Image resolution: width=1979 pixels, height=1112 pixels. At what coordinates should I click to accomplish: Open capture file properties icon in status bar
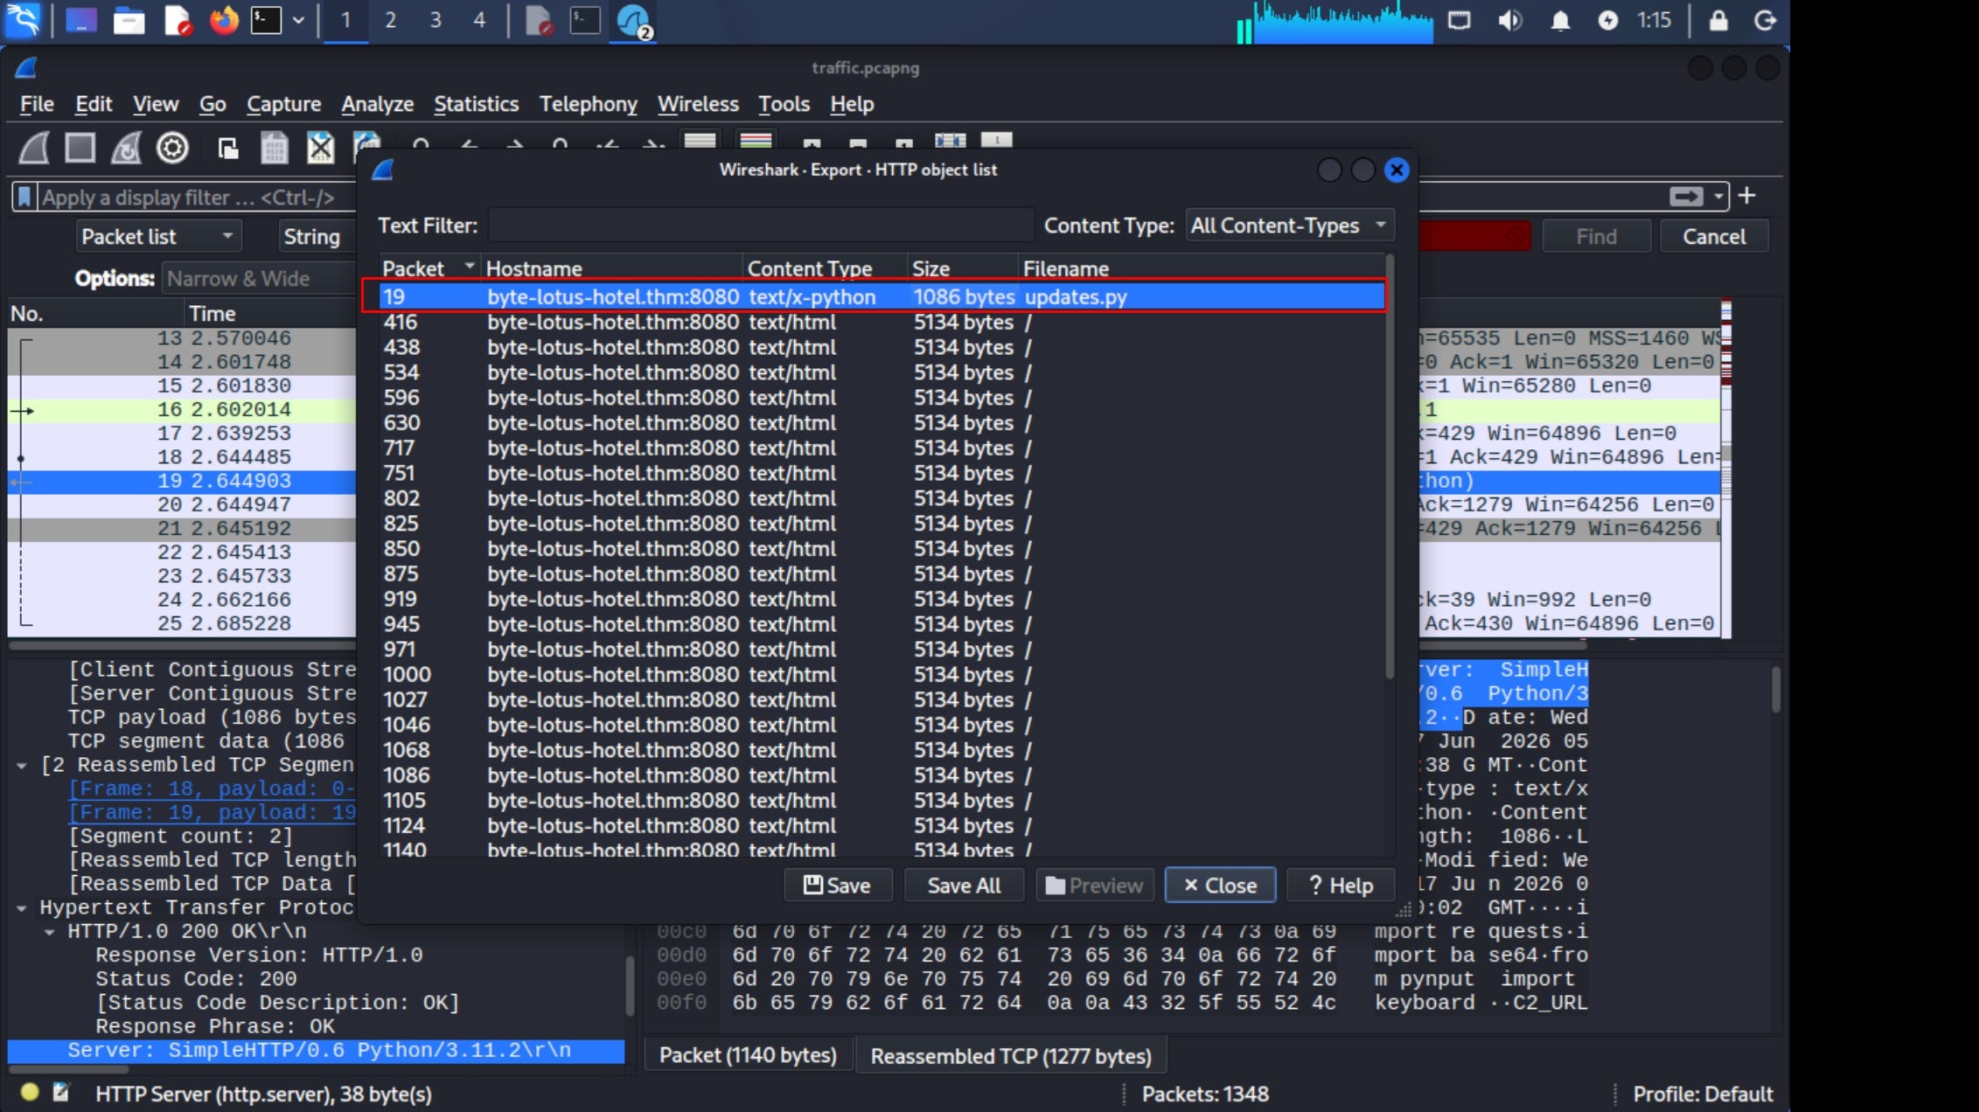(61, 1092)
